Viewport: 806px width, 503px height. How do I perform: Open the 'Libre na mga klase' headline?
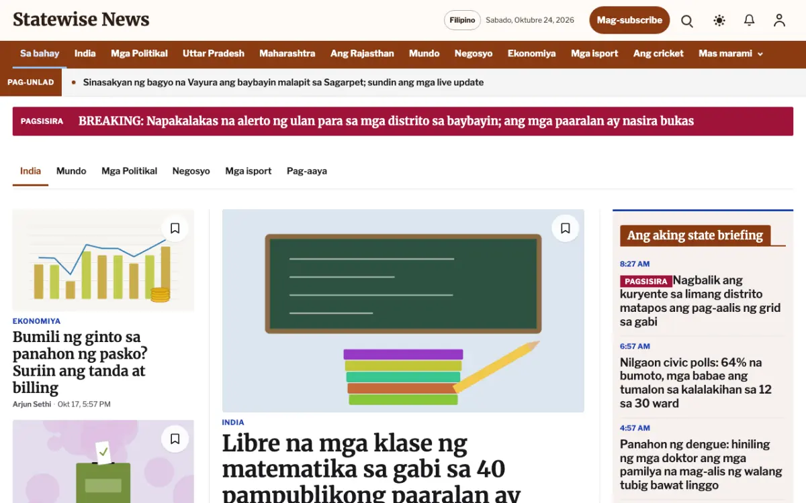(371, 468)
